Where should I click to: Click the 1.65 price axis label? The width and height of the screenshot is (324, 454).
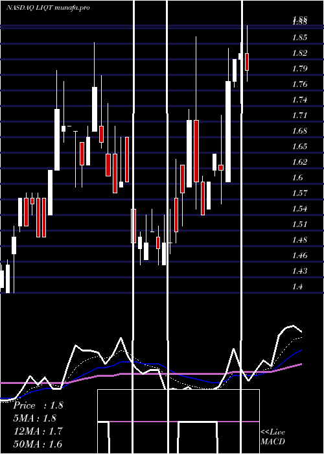coord(299,147)
